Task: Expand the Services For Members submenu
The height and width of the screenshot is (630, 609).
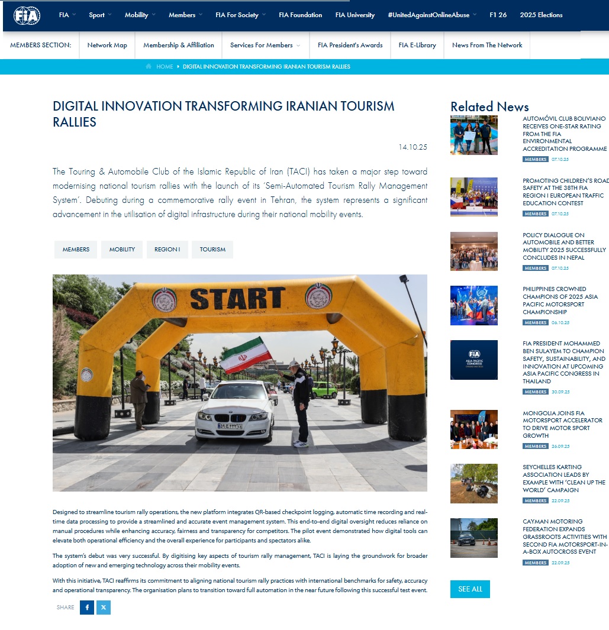Action: coord(265,45)
